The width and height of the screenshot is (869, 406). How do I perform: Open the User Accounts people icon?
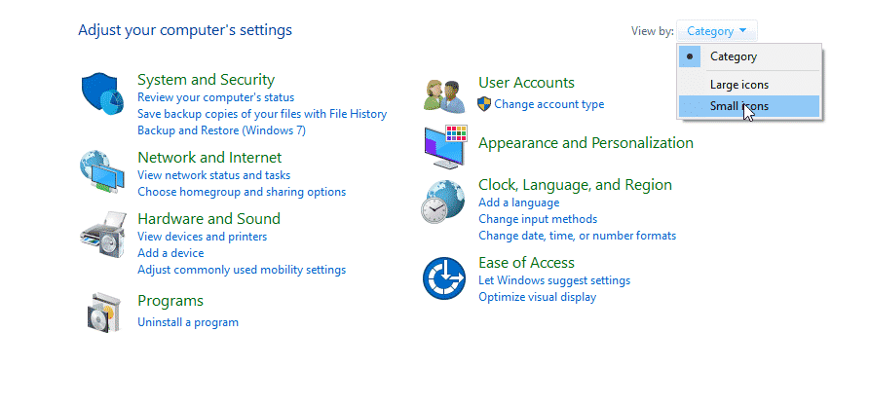[444, 95]
